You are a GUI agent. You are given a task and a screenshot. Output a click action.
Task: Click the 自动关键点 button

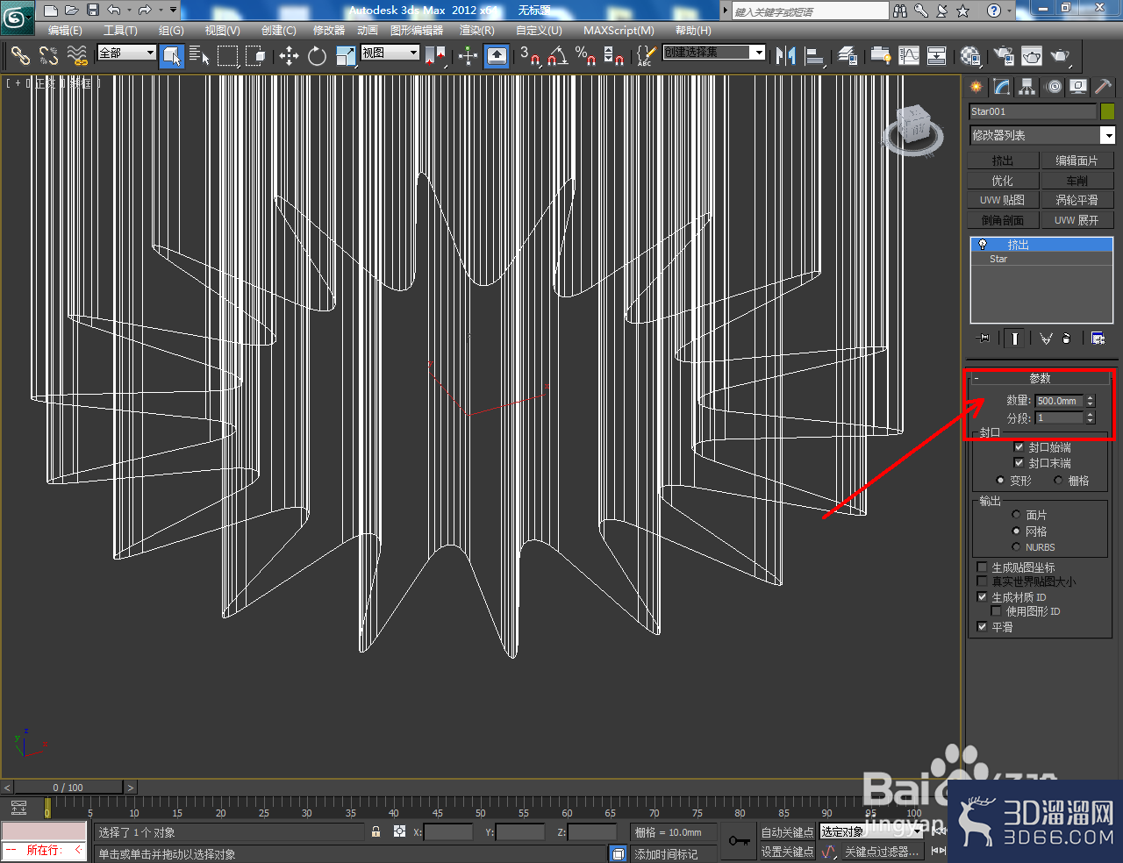(x=787, y=832)
